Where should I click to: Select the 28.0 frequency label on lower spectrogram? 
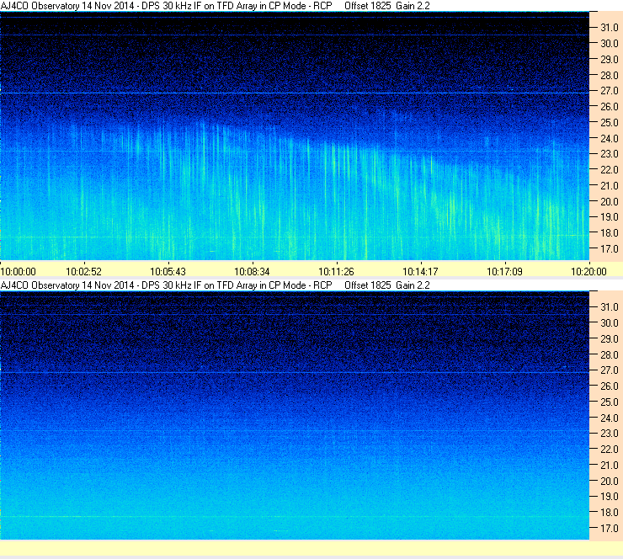610,354
